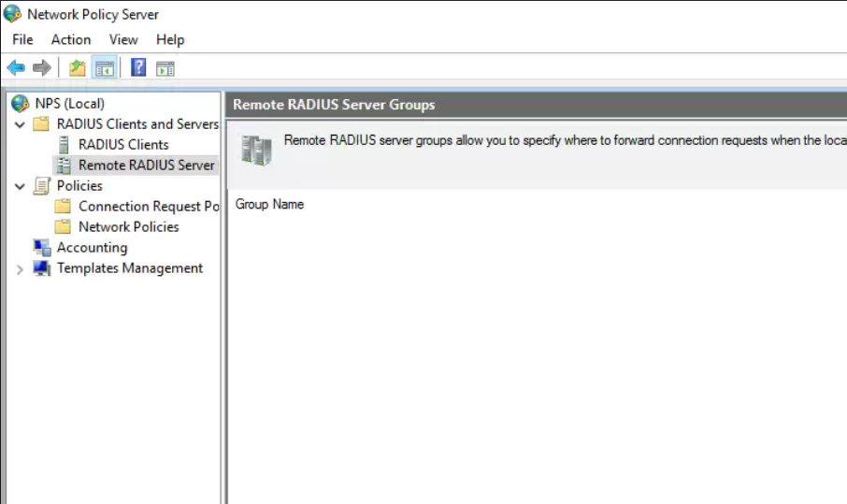847x504 pixels.
Task: Click the Connection Request Policies folder icon
Action: coord(63,207)
